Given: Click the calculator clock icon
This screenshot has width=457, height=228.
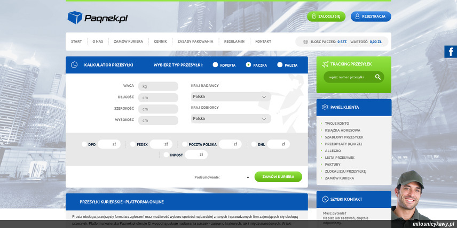Looking at the screenshot, I should 74,65.
